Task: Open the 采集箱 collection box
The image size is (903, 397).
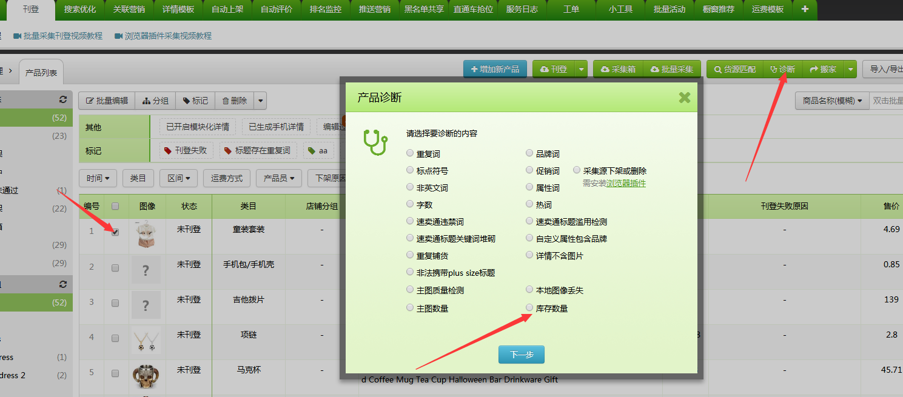Action: pyautogui.click(x=618, y=69)
